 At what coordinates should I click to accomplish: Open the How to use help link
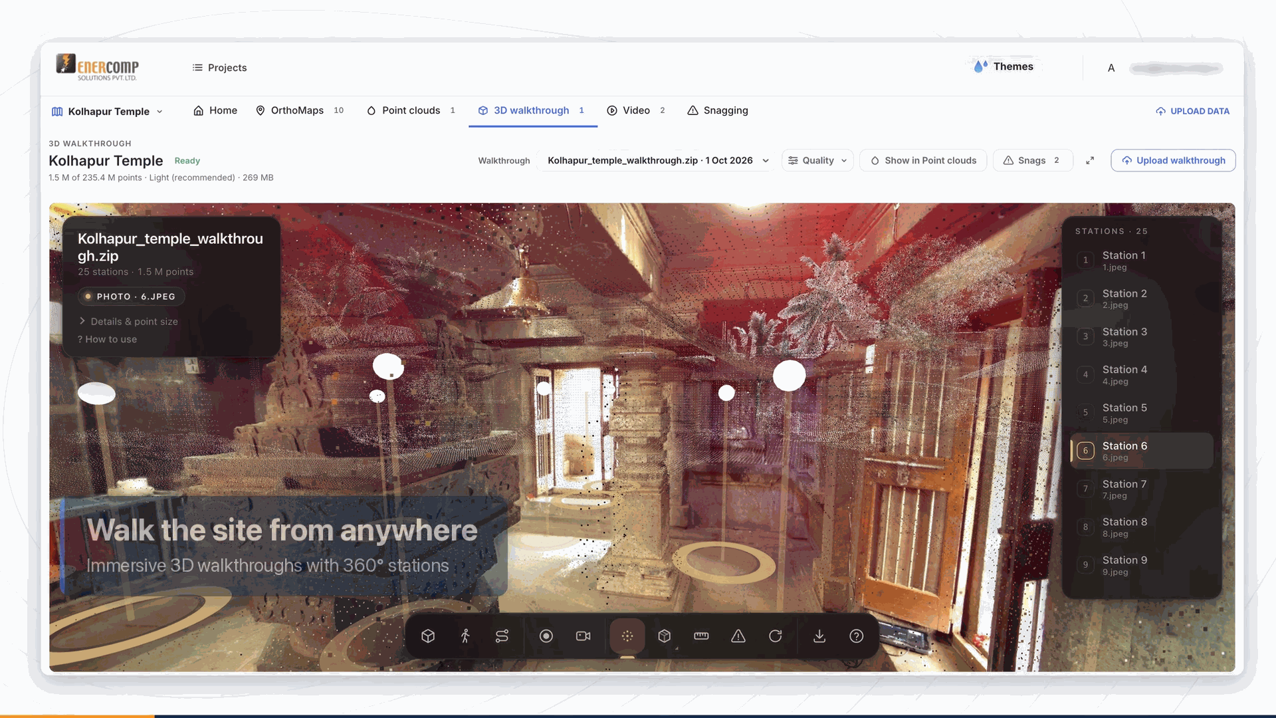click(x=107, y=339)
